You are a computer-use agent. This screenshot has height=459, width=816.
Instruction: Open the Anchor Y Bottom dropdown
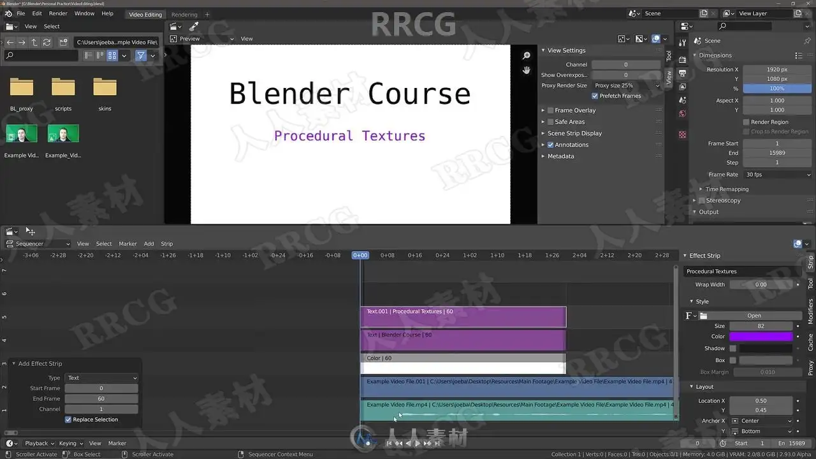click(761, 432)
